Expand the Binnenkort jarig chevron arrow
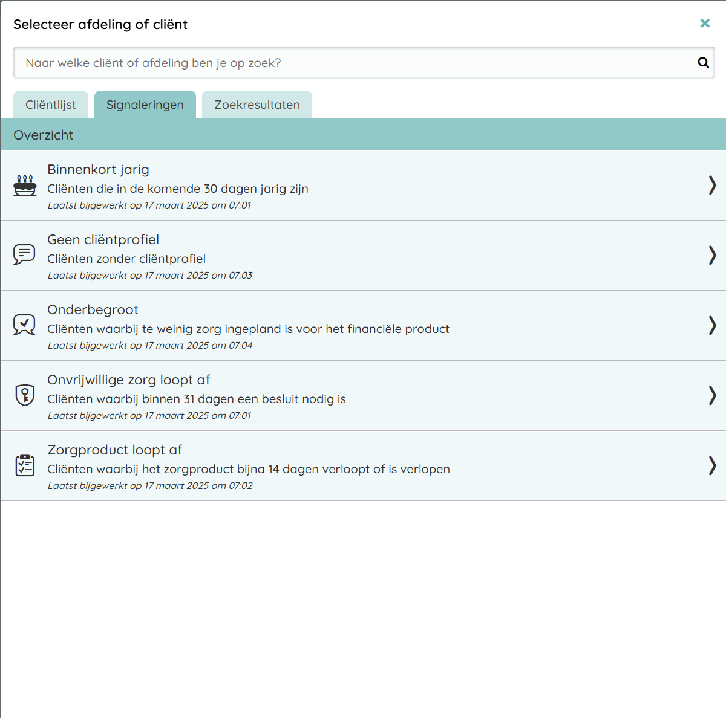Screen dimensions: 726x718 [712, 185]
